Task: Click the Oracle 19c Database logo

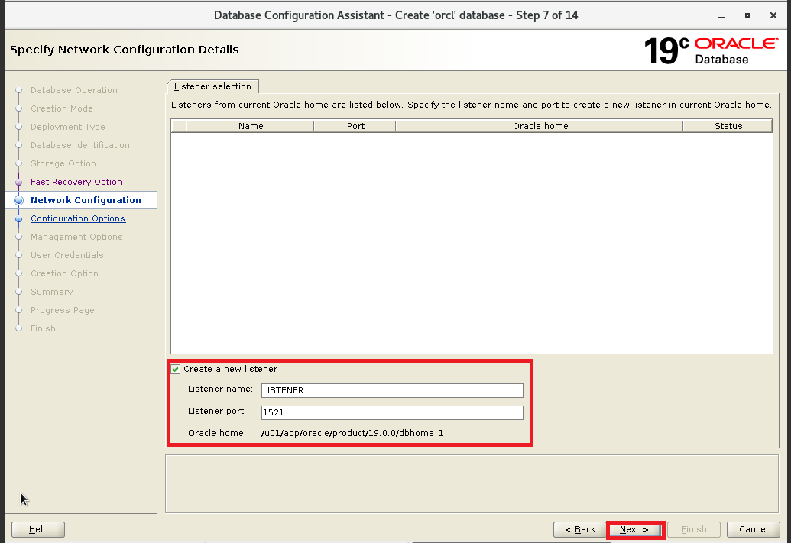Action: 710,50
